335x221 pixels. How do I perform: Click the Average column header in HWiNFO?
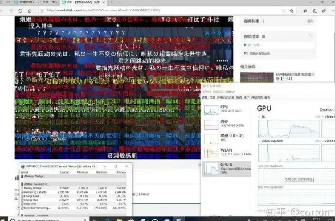click(x=121, y=173)
